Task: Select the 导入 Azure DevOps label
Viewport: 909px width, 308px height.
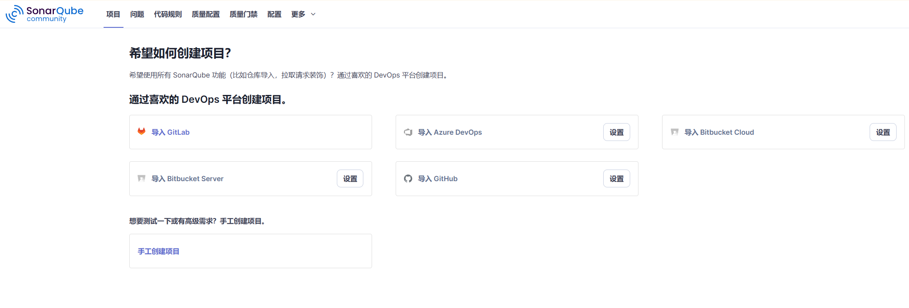Action: (x=450, y=132)
